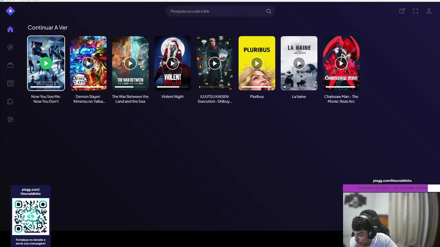Click the "JUJUTSU KAISEN: Execution" title text
Image resolution: width=440 pixels, height=247 pixels.
(215, 99)
